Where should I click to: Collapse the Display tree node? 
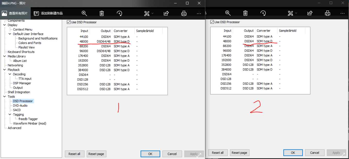(4, 25)
